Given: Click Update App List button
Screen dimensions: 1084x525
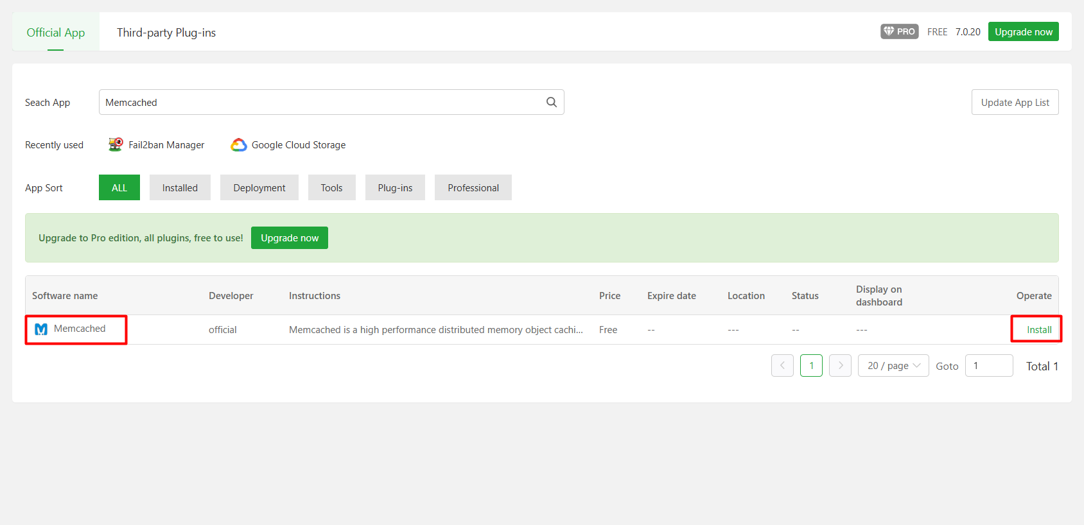Looking at the screenshot, I should coord(1015,102).
